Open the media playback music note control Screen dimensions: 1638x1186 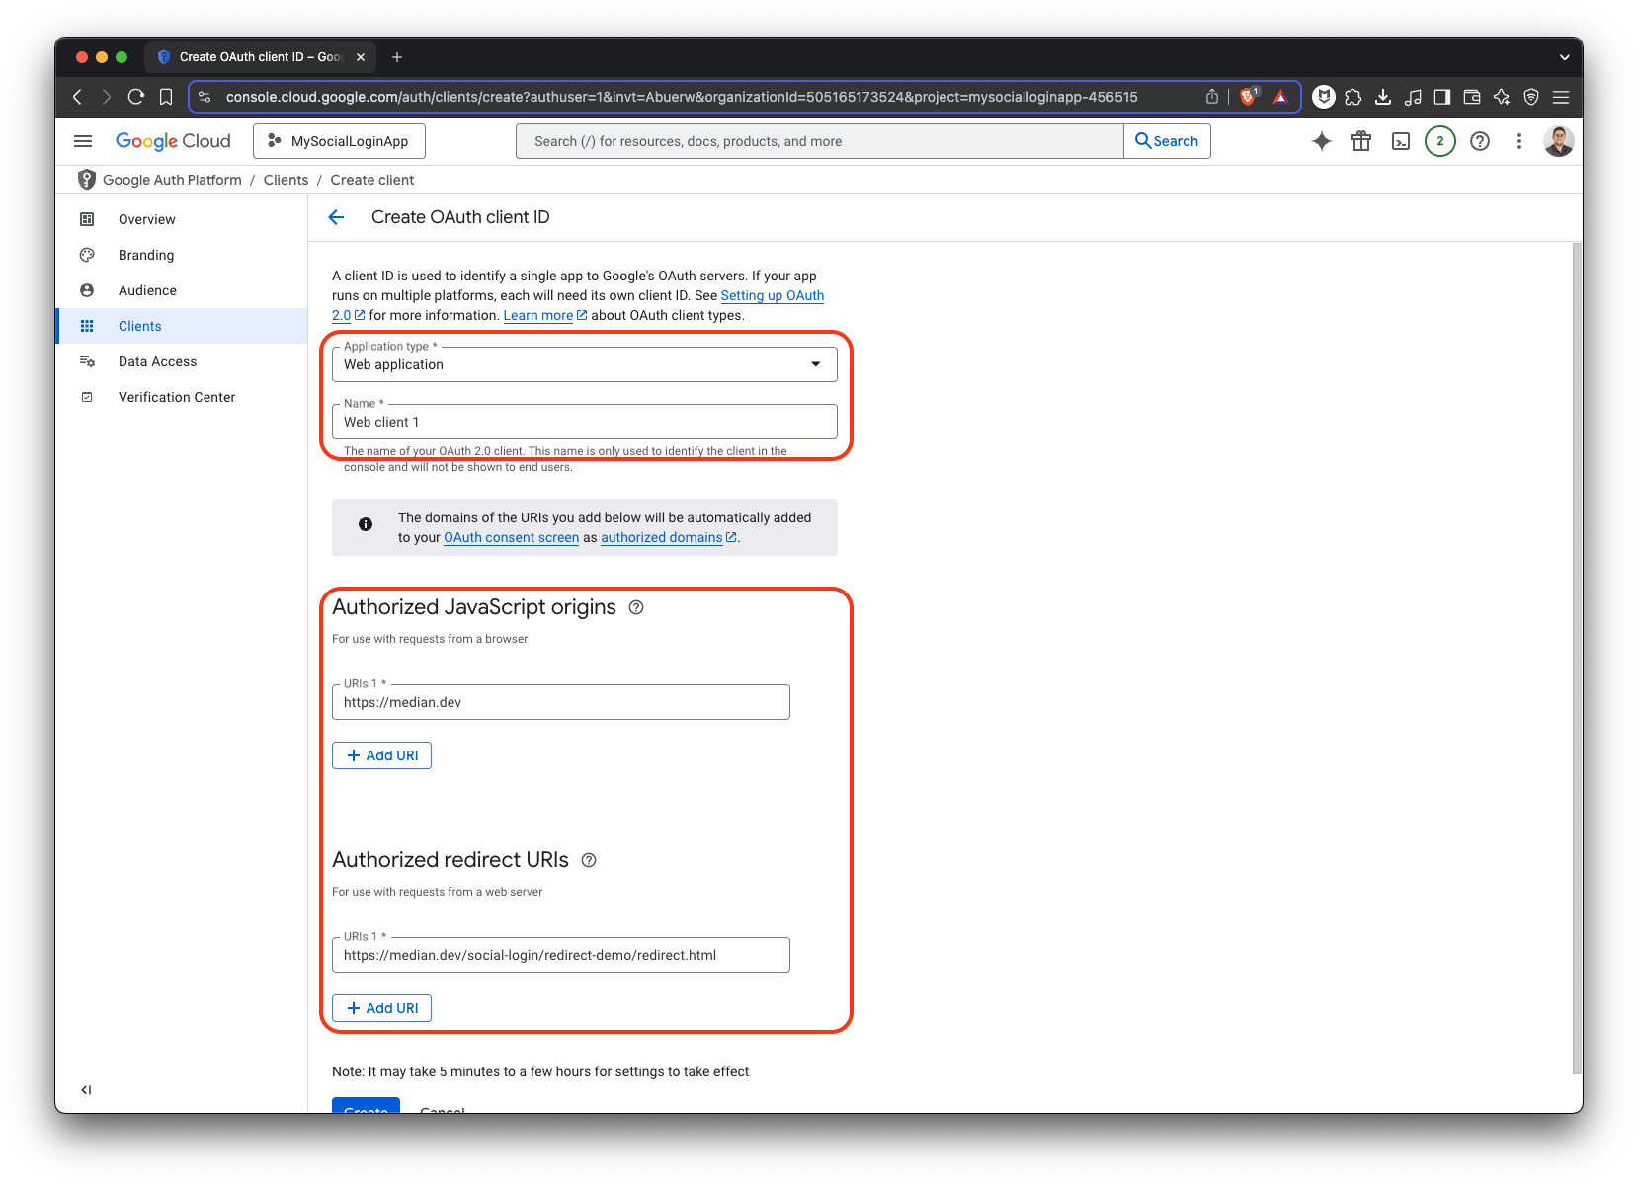pos(1413,97)
